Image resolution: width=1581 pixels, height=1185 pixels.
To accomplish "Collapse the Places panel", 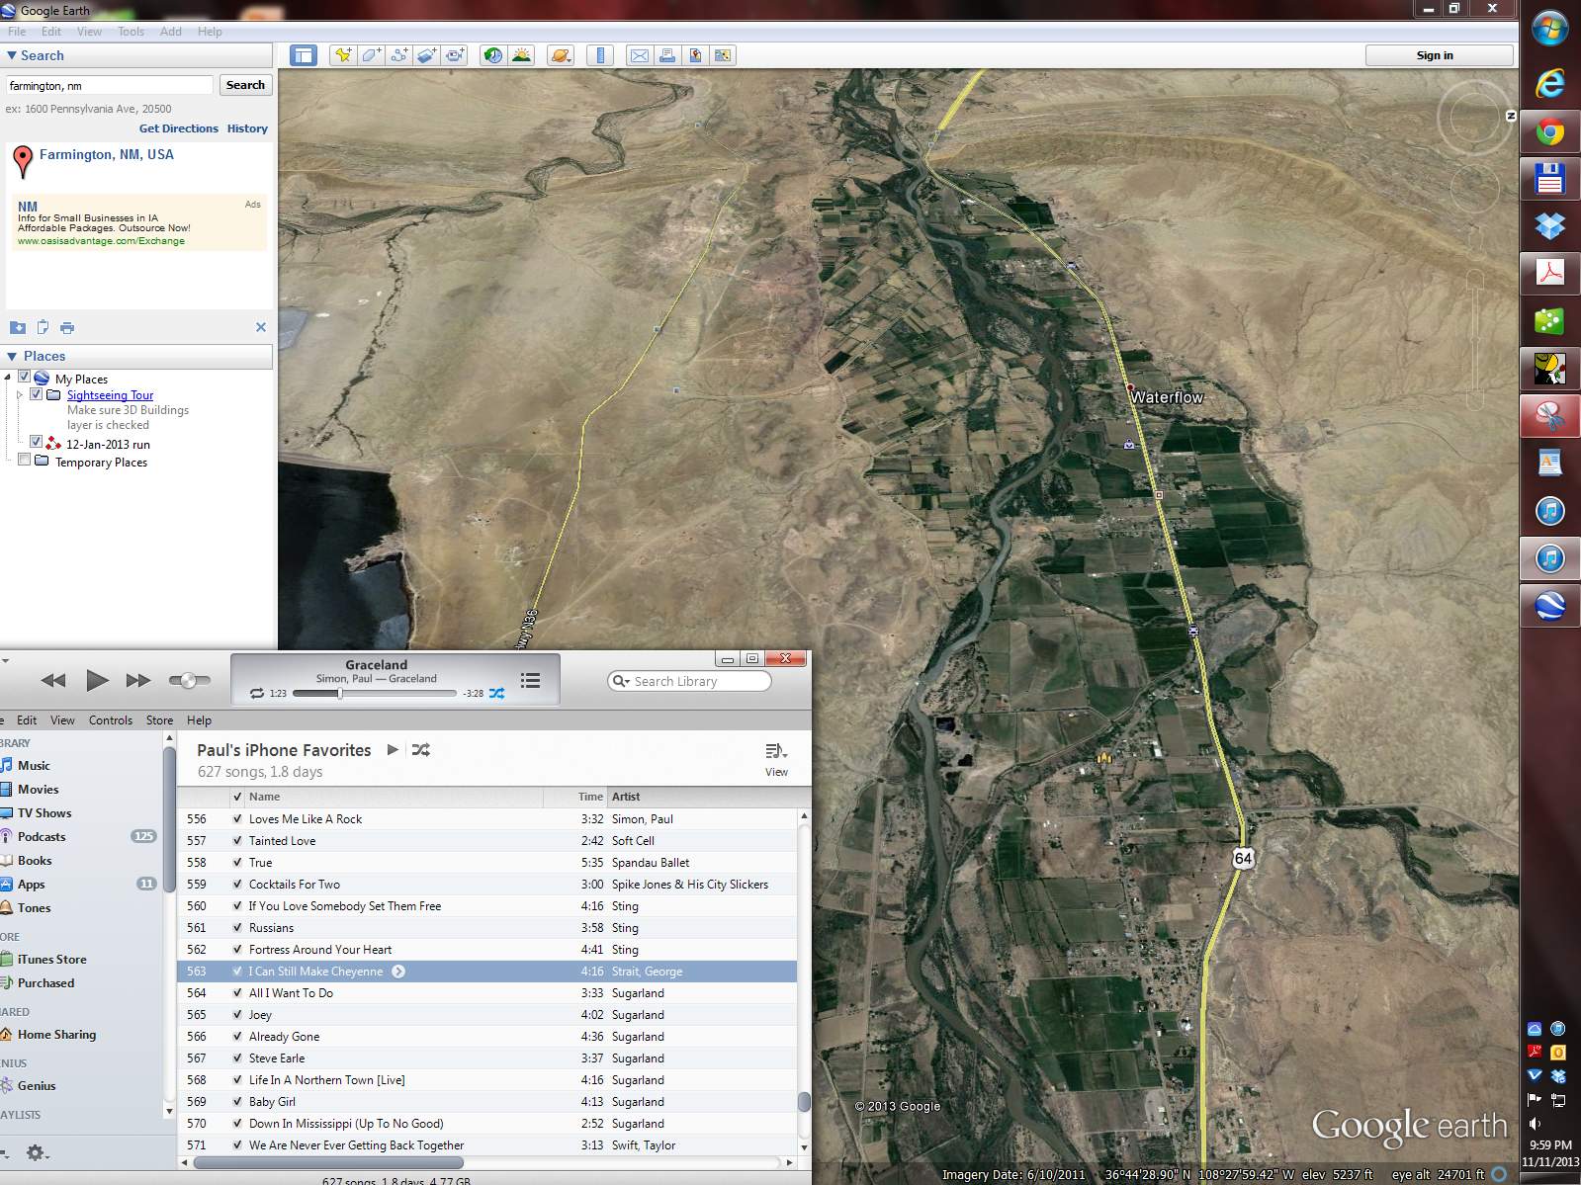I will point(12,356).
